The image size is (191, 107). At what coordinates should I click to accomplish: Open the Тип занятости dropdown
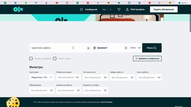[95, 77]
